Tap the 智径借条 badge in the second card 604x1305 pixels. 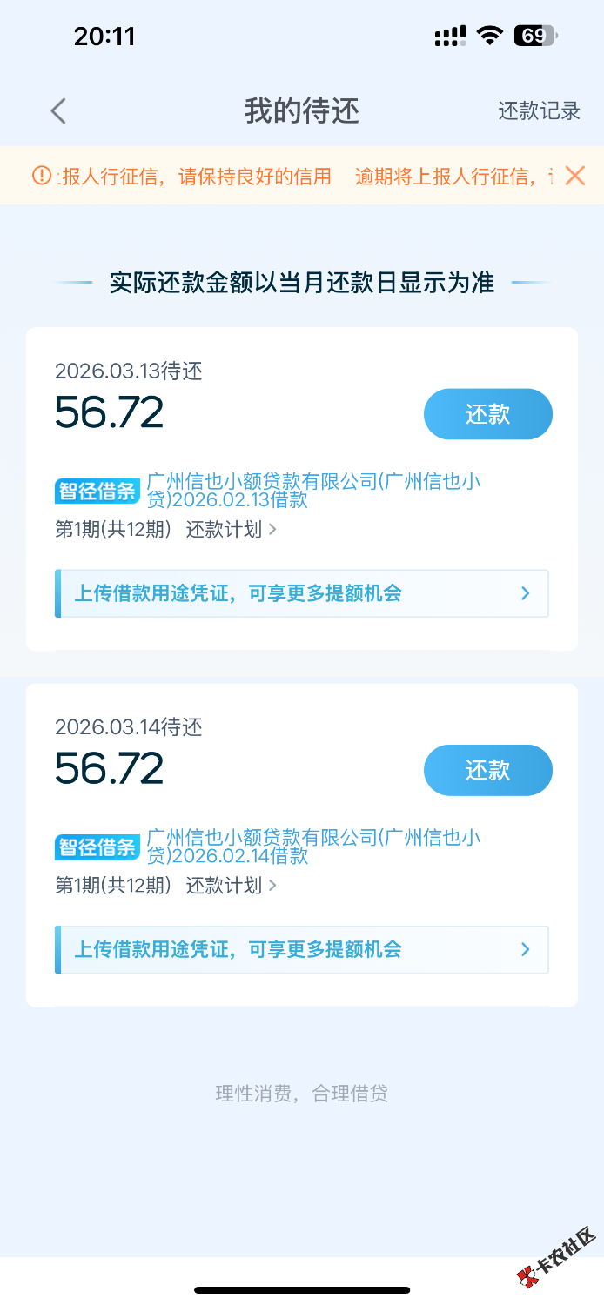tap(97, 847)
